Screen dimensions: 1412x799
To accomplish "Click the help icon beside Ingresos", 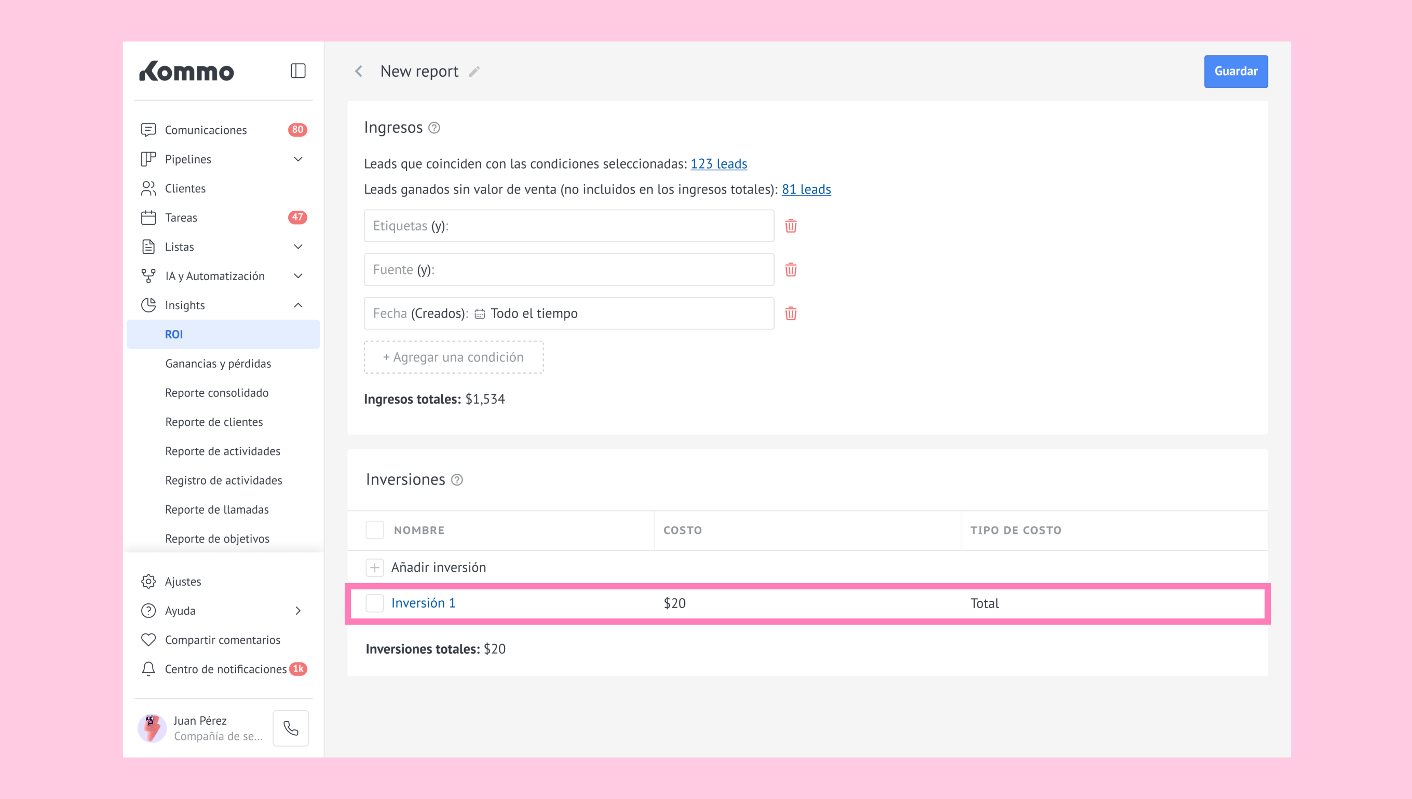I will tap(435, 128).
